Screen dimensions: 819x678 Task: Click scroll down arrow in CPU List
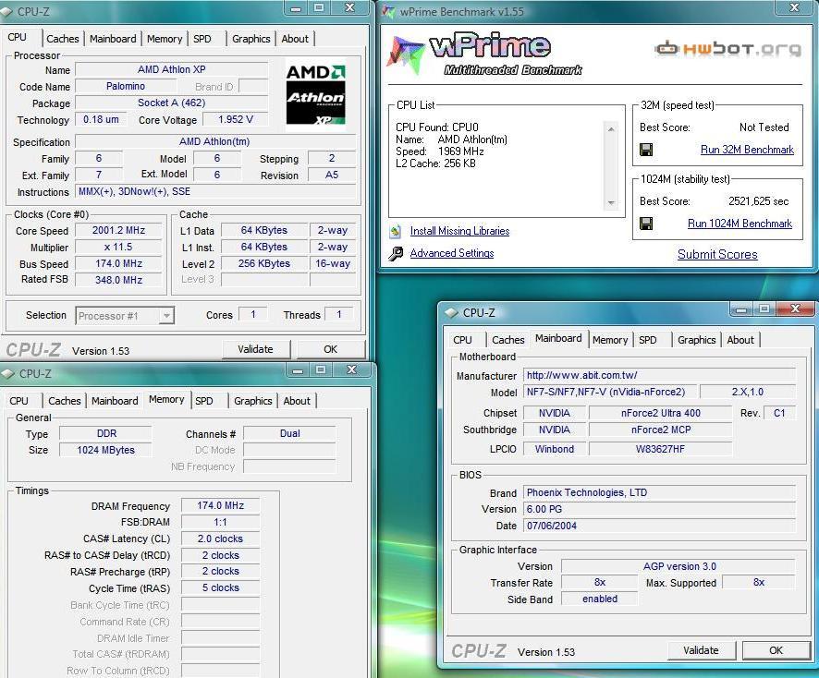click(x=611, y=202)
